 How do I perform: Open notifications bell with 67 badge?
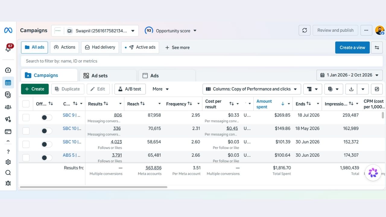point(8,48)
